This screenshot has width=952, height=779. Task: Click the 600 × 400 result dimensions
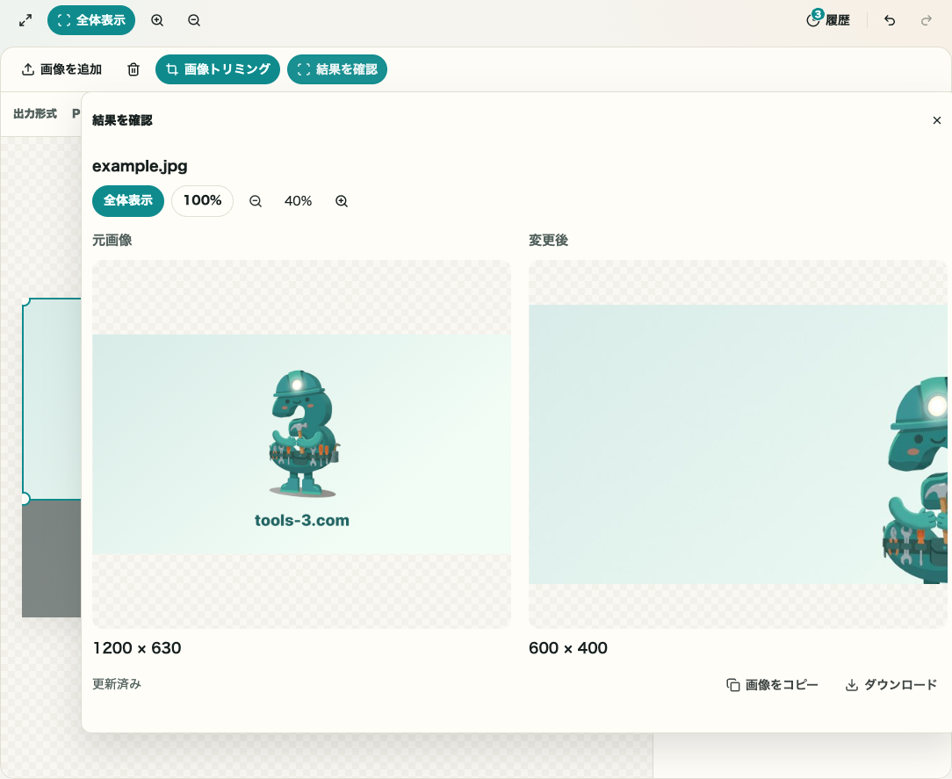click(x=568, y=648)
